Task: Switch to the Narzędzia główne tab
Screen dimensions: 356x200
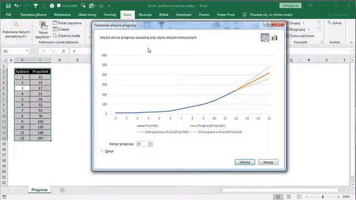Action: [33, 15]
